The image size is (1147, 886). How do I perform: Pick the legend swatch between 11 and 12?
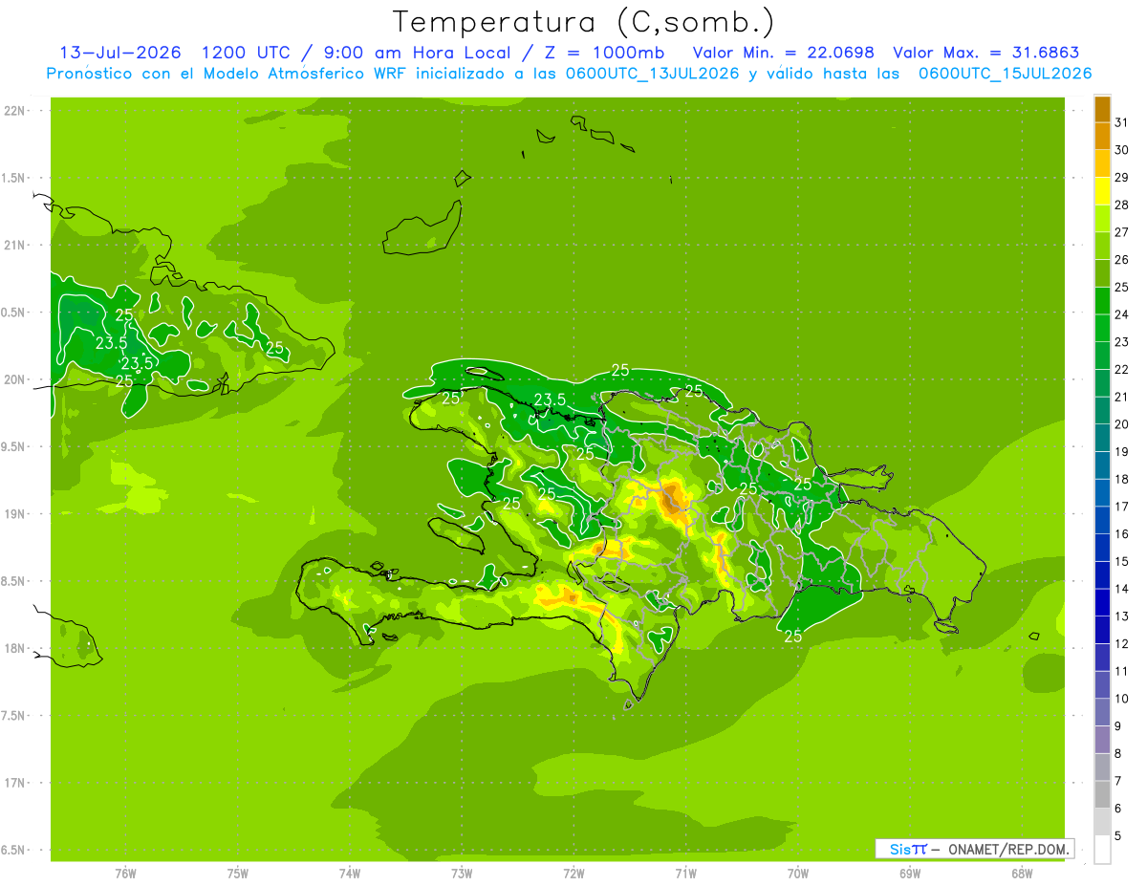coord(1102,658)
